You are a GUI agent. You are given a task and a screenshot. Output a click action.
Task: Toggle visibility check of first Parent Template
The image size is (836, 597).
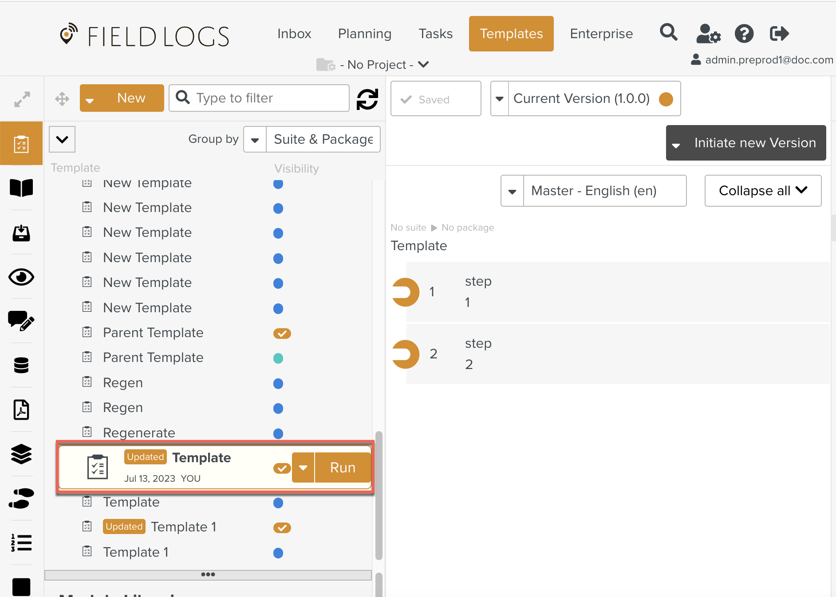[x=282, y=333]
